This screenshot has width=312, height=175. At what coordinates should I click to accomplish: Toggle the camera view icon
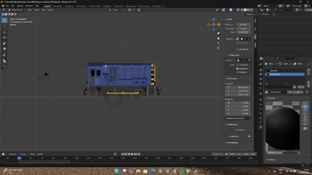[x=218, y=43]
